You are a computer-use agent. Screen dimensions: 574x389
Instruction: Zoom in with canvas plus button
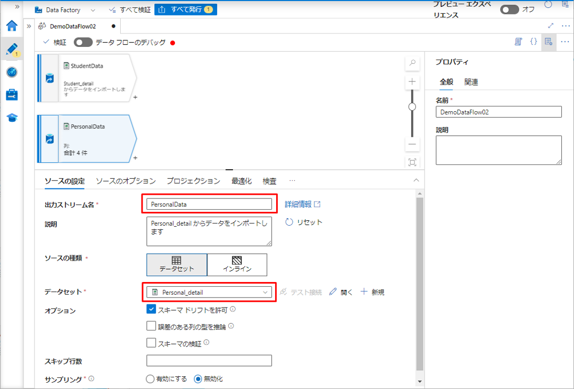(412, 81)
